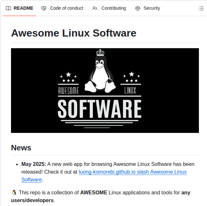Screen dimensions: 207x206
Task: Open the outline table of contents button
Action: click(201, 8)
